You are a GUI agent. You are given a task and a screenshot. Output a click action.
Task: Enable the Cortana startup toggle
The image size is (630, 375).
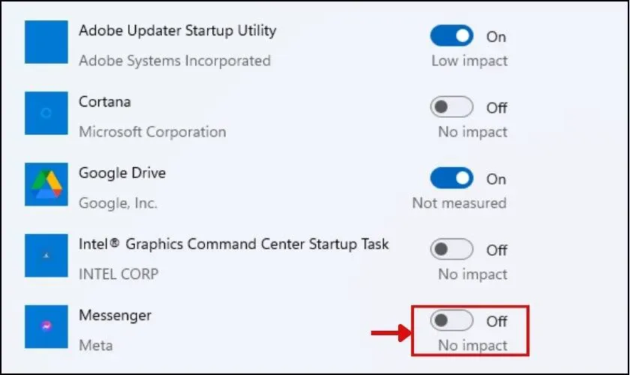[451, 107]
